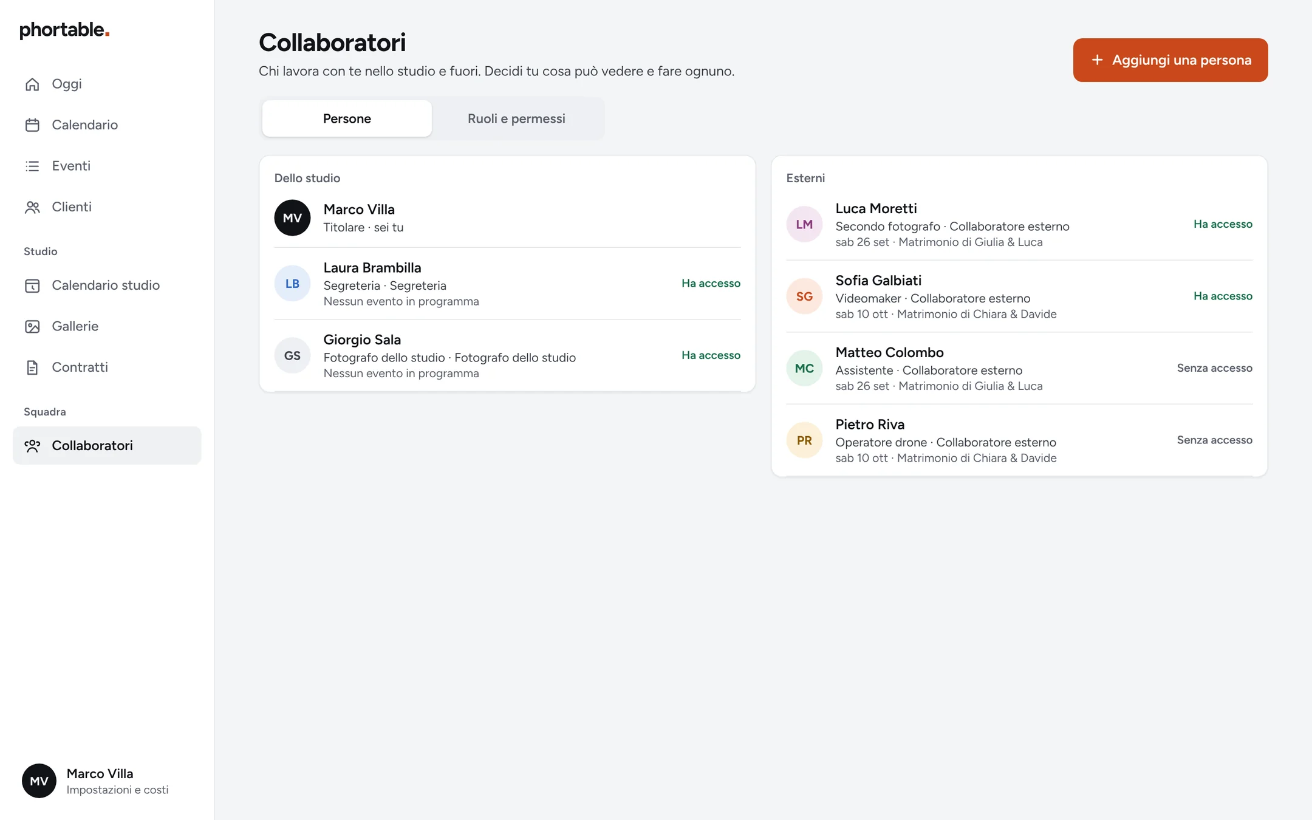Click the MC avatar of Matteo Colombo
The image size is (1312, 820).
(x=804, y=368)
